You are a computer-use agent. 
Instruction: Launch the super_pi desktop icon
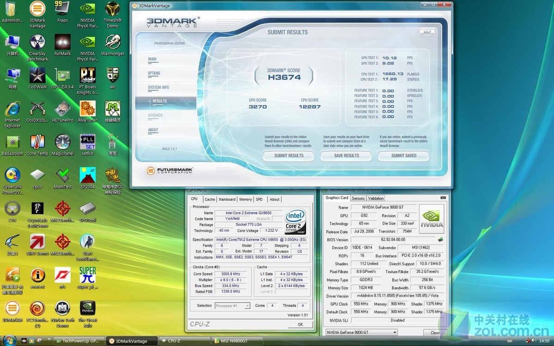88,278
